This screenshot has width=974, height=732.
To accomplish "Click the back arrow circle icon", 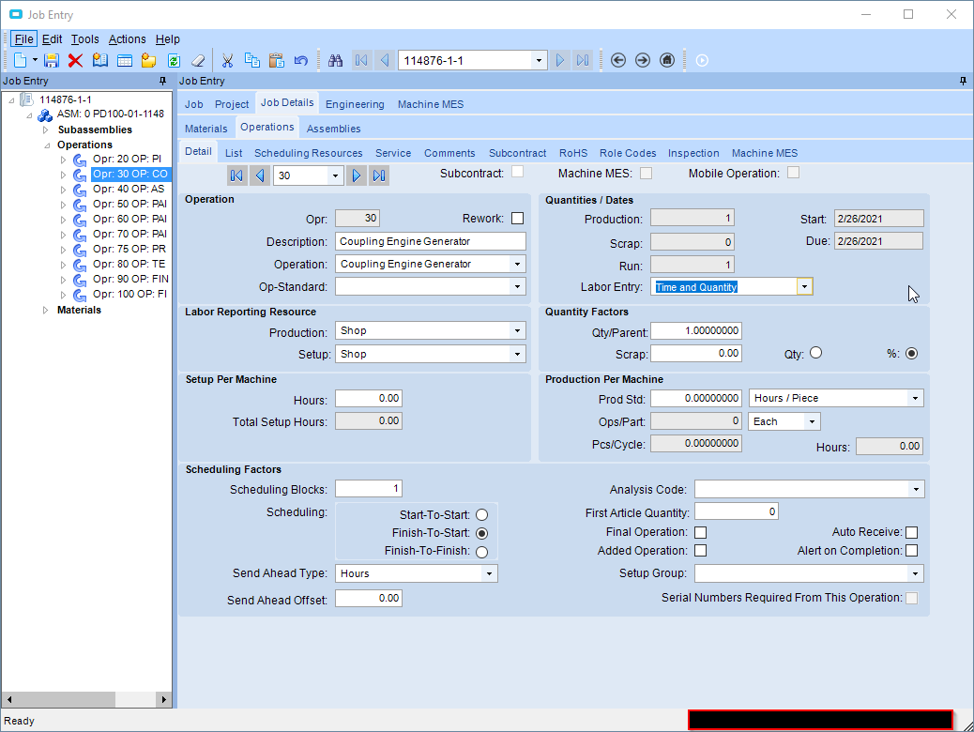I will [618, 60].
